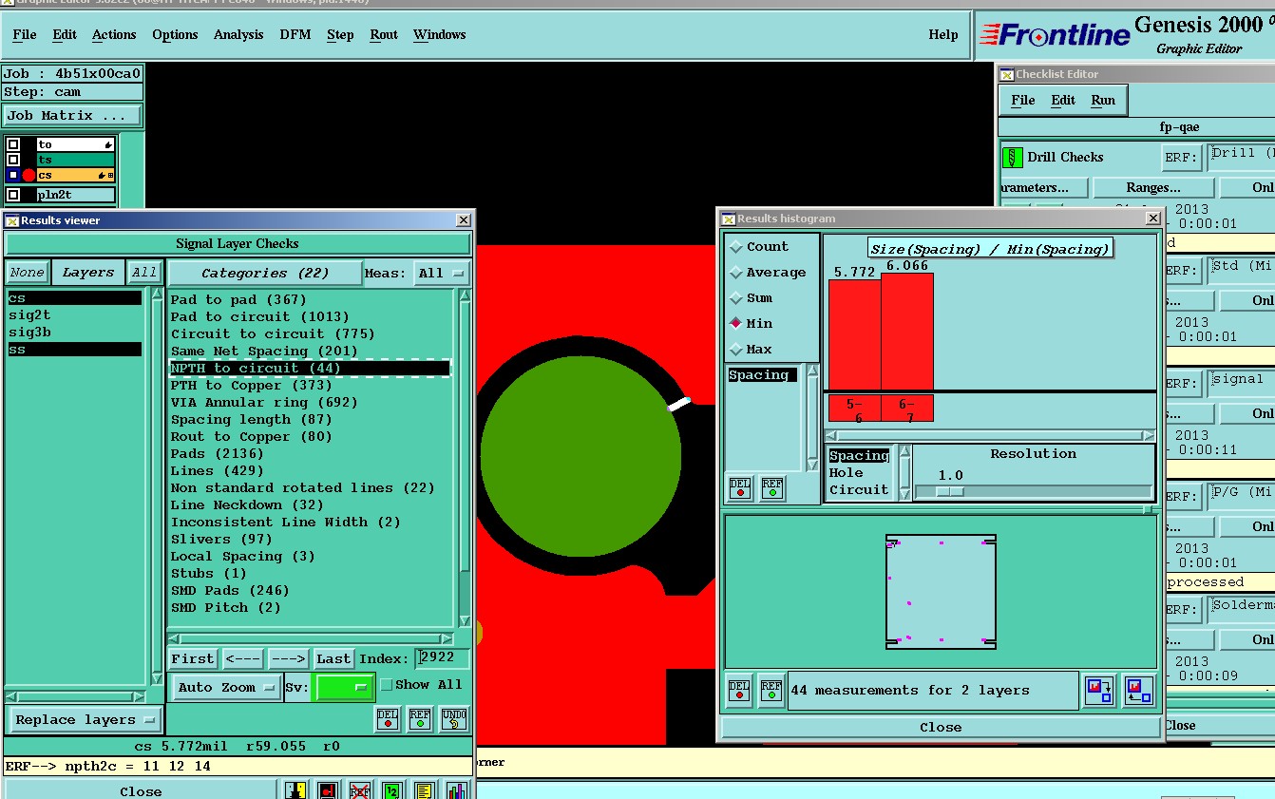The height and width of the screenshot is (799, 1275).
Task: Click Ranges... button in Checklist Editor
Action: pyautogui.click(x=1153, y=187)
